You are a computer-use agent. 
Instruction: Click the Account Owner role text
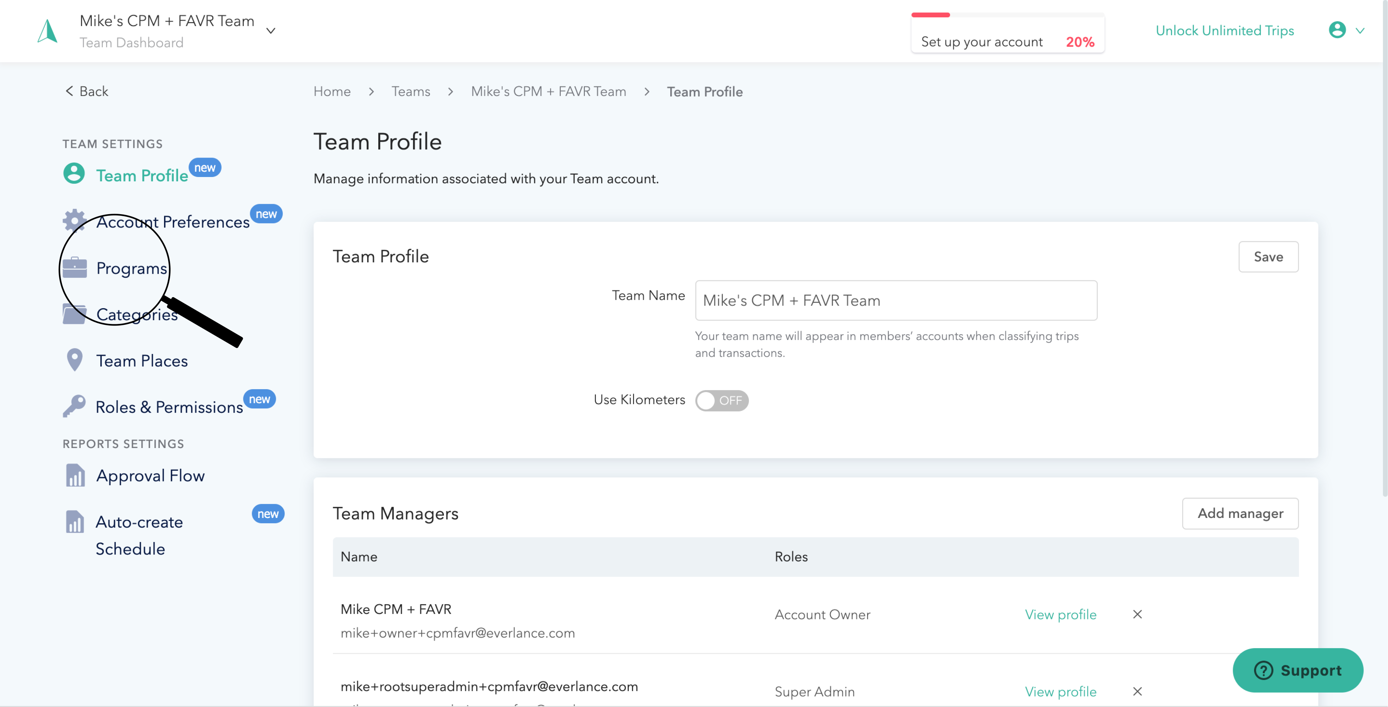click(x=822, y=614)
